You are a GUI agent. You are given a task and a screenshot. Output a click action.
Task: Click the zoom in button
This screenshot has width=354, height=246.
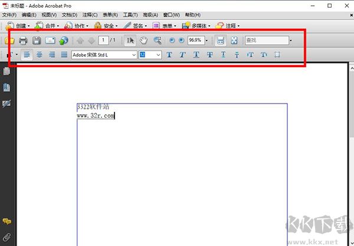coord(182,41)
